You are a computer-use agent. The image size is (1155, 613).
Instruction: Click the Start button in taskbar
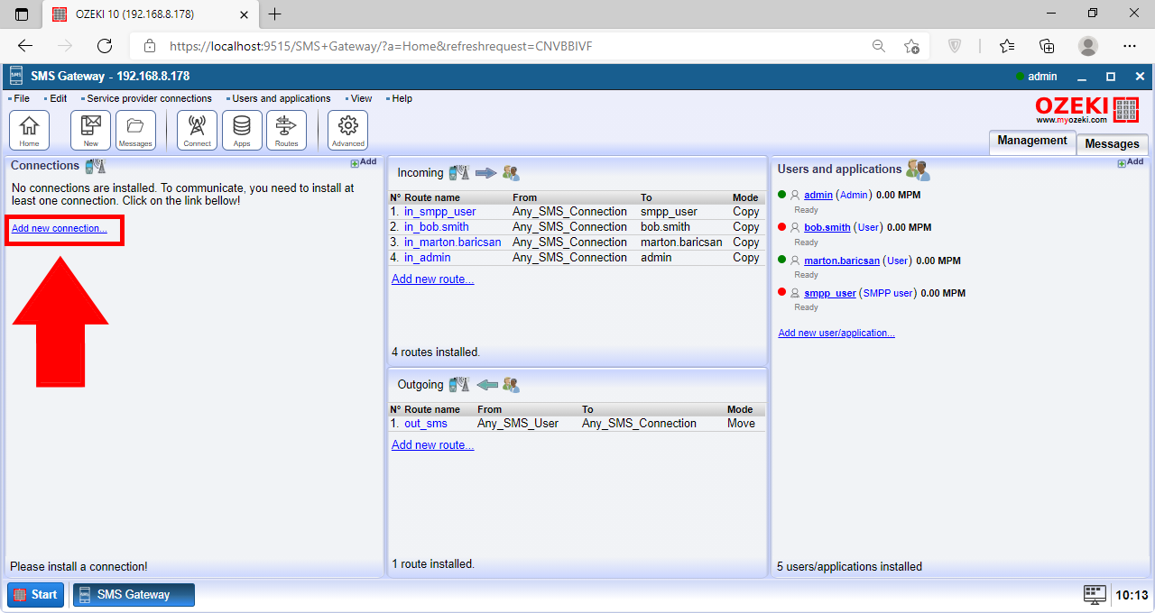tap(36, 595)
